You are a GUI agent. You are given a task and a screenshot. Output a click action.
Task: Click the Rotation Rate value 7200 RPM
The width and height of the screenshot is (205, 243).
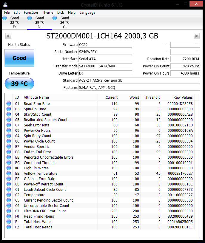[x=185, y=59]
